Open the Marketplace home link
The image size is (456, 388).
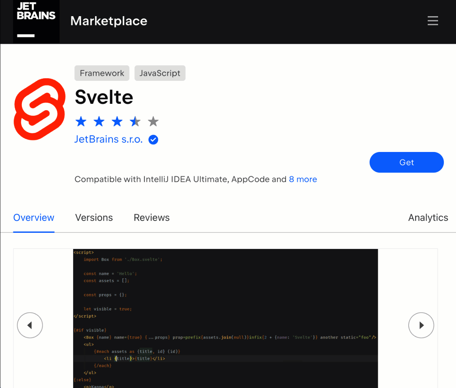click(109, 21)
